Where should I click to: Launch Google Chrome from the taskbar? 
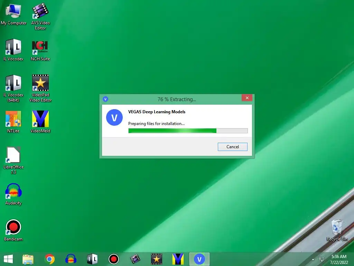pos(49,259)
